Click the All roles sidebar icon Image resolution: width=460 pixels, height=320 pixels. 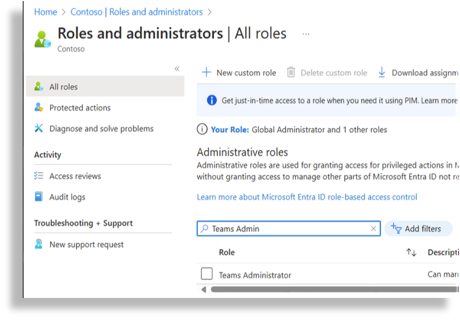point(39,87)
